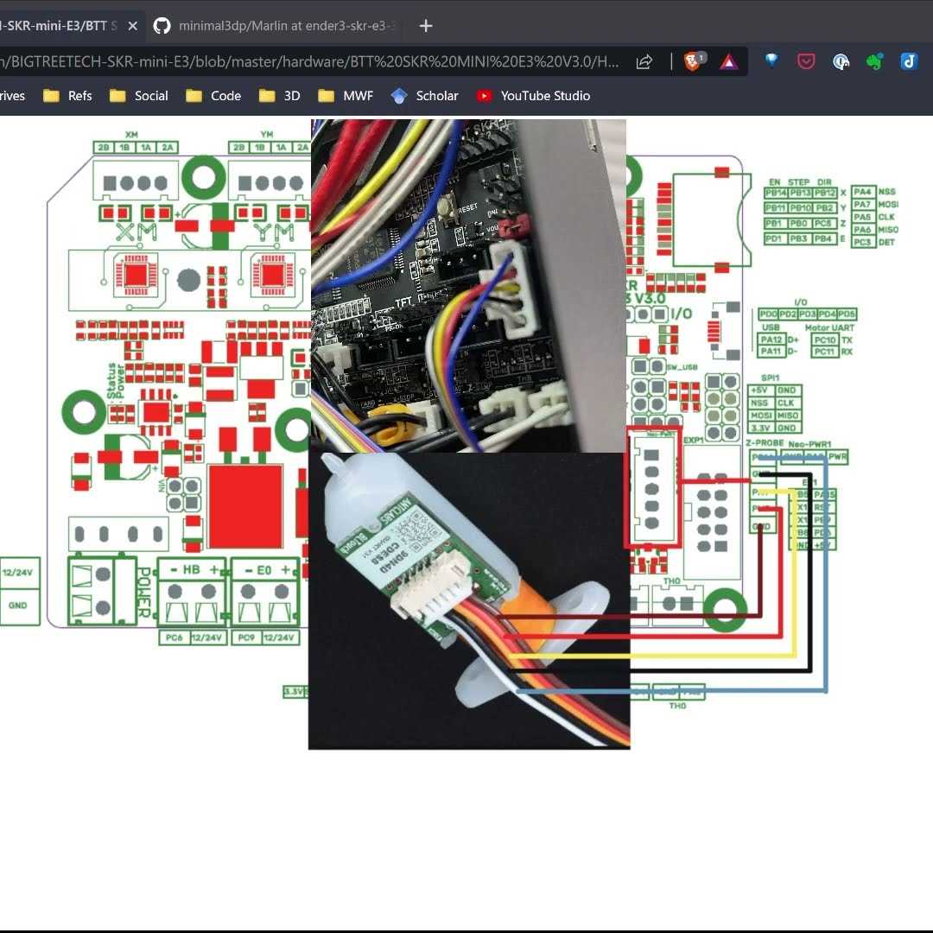Image resolution: width=933 pixels, height=933 pixels.
Task: Open the Social bookmarks folder
Action: coord(138,96)
